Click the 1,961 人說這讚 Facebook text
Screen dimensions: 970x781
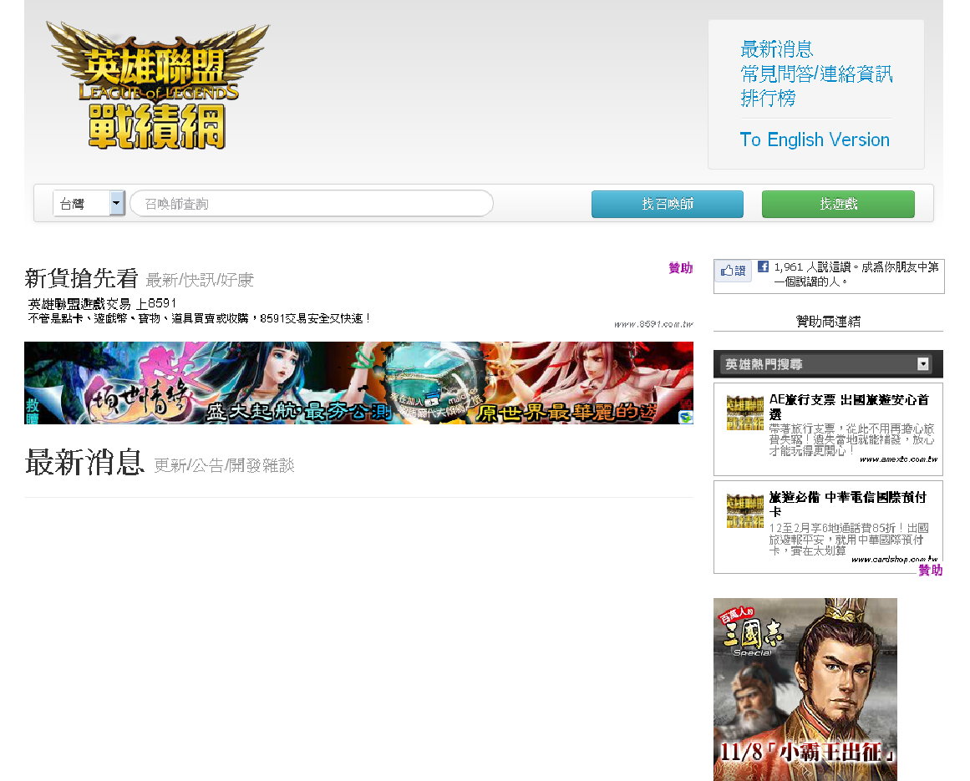(x=856, y=274)
